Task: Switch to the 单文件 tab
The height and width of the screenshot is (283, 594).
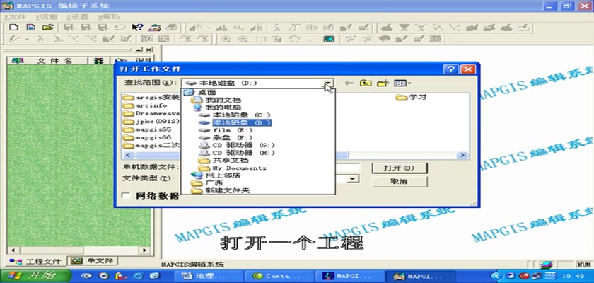Action: point(93,260)
